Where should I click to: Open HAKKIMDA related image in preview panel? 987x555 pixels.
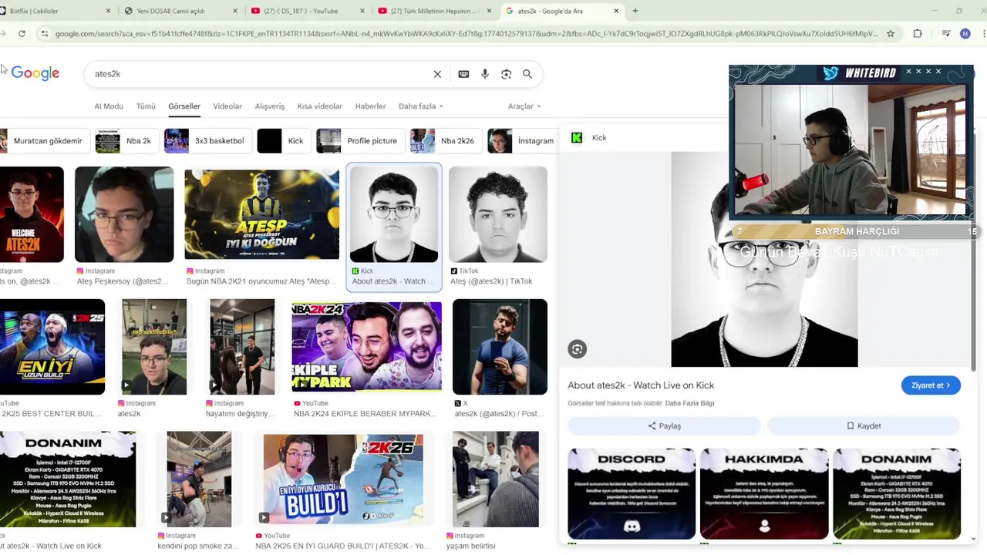tap(764, 493)
